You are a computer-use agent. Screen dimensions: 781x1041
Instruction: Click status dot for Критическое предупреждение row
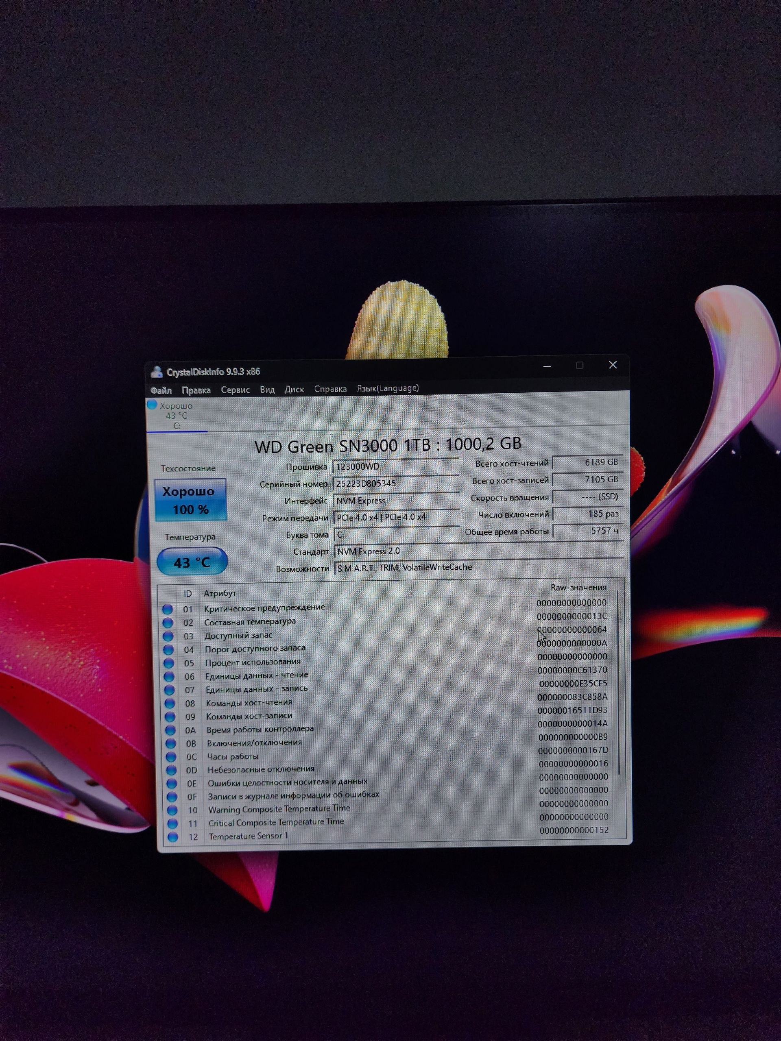click(167, 609)
